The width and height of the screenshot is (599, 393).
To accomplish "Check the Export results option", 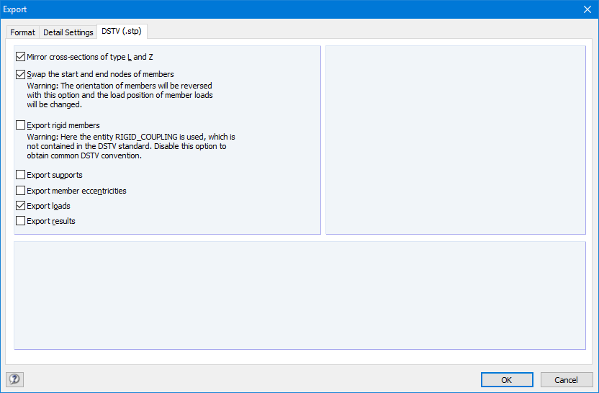I will pos(21,221).
